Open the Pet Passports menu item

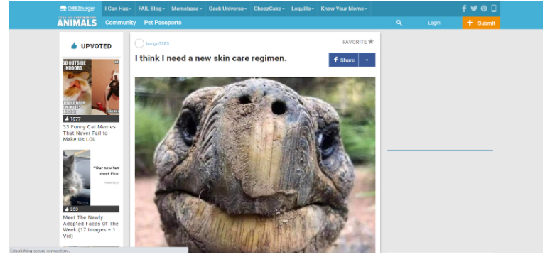pyautogui.click(x=163, y=23)
